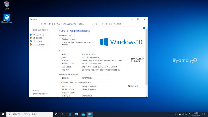The width and height of the screenshot is (208, 117).
Task: Click the search magnifier in the control panel search box
Action: [x=103, y=24]
